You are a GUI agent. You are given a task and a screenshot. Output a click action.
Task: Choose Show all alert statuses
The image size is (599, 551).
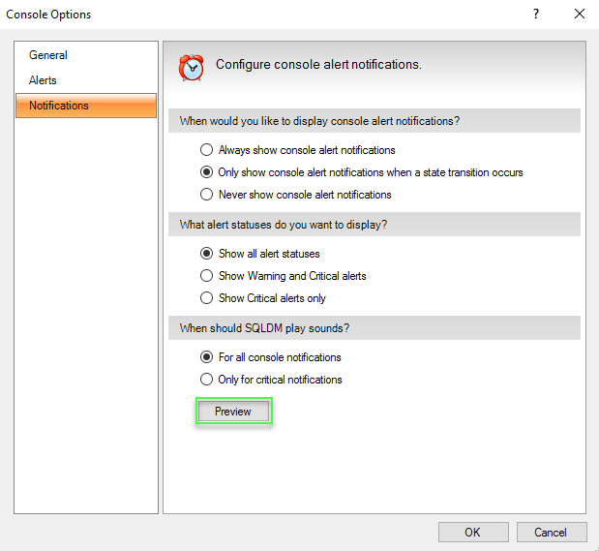tap(206, 254)
